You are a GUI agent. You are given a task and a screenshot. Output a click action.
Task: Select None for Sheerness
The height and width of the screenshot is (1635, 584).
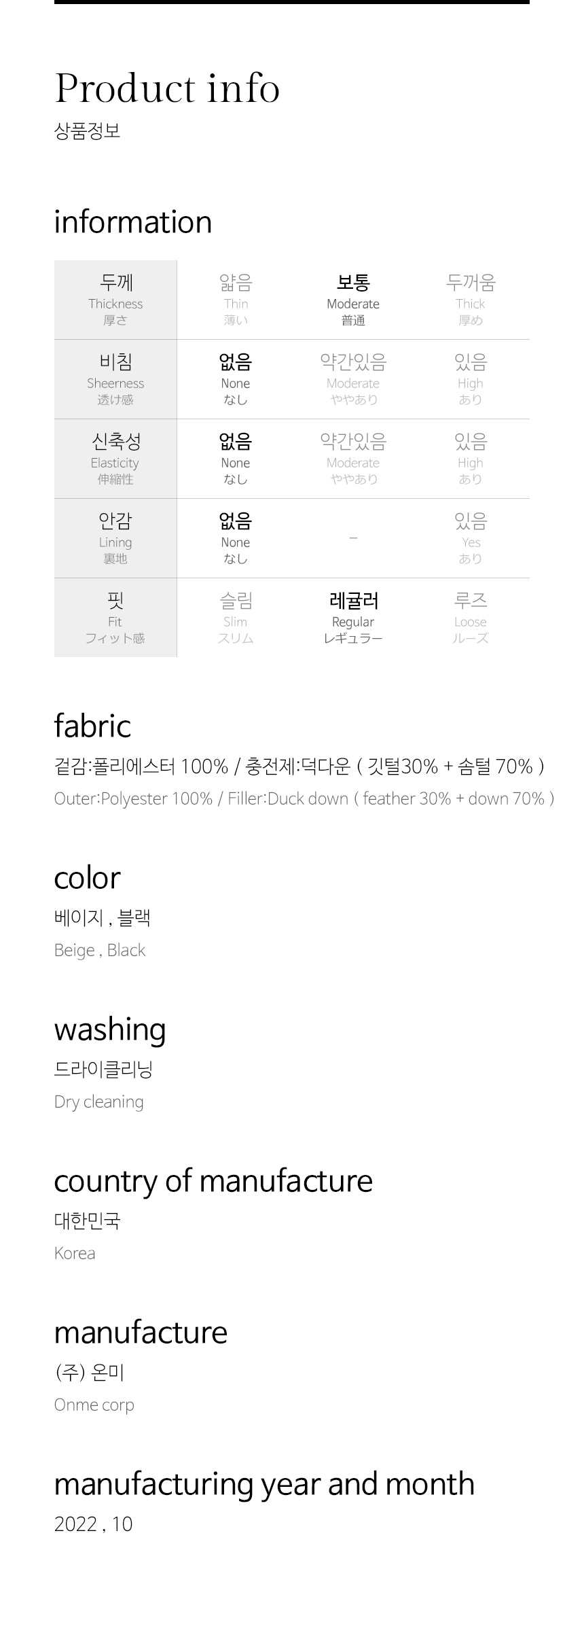point(236,379)
